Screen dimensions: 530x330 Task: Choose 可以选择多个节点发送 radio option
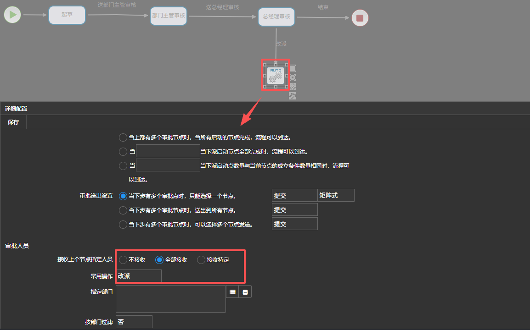click(x=123, y=225)
